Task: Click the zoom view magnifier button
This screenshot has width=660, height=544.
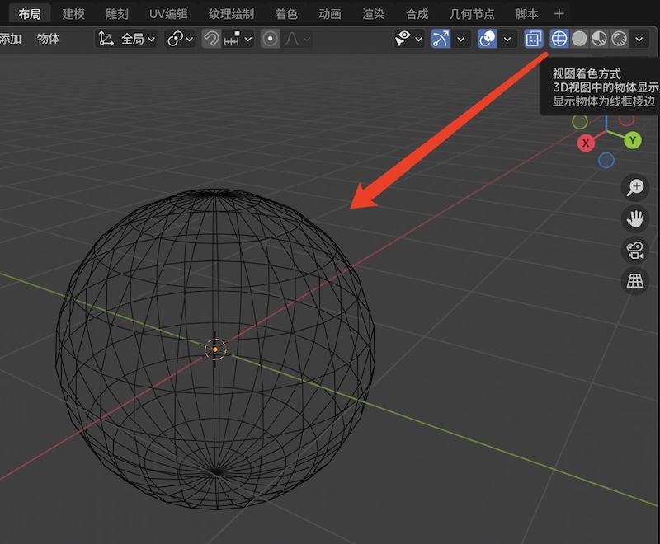Action: coord(635,187)
